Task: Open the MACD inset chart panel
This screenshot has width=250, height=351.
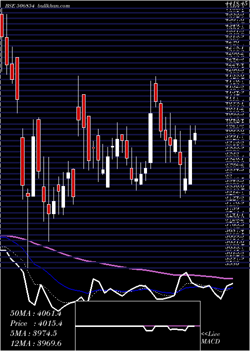Action: [x=137, y=326]
